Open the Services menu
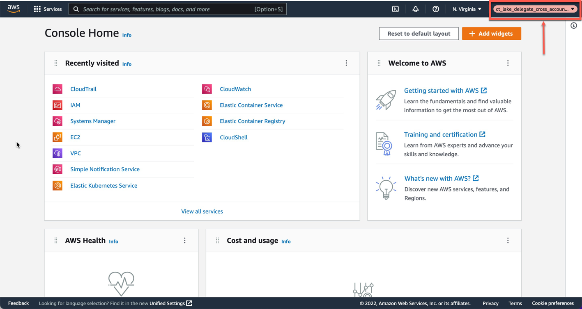 click(x=48, y=9)
